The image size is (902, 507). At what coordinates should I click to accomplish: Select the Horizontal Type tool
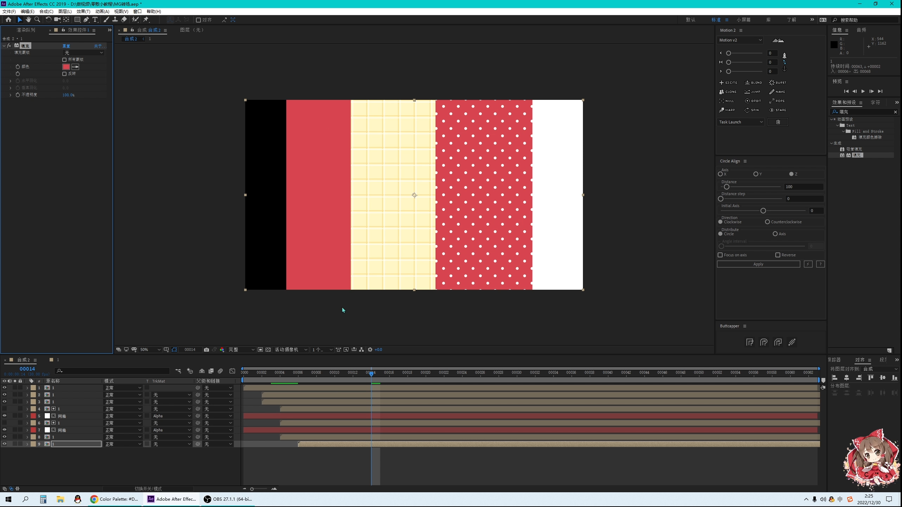(x=95, y=20)
